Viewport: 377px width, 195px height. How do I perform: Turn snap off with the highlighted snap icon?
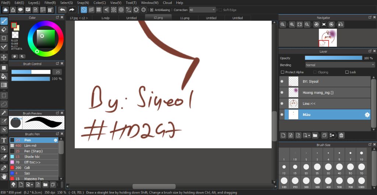[84, 10]
